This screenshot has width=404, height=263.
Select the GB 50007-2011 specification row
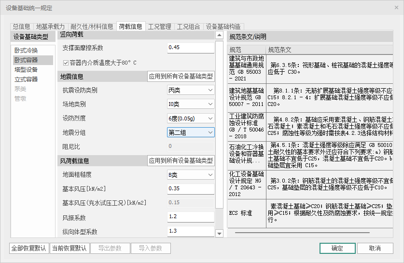[310, 97]
